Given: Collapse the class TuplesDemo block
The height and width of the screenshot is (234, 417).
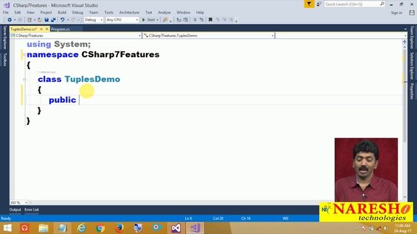Looking at the screenshot, I should 25,79.
